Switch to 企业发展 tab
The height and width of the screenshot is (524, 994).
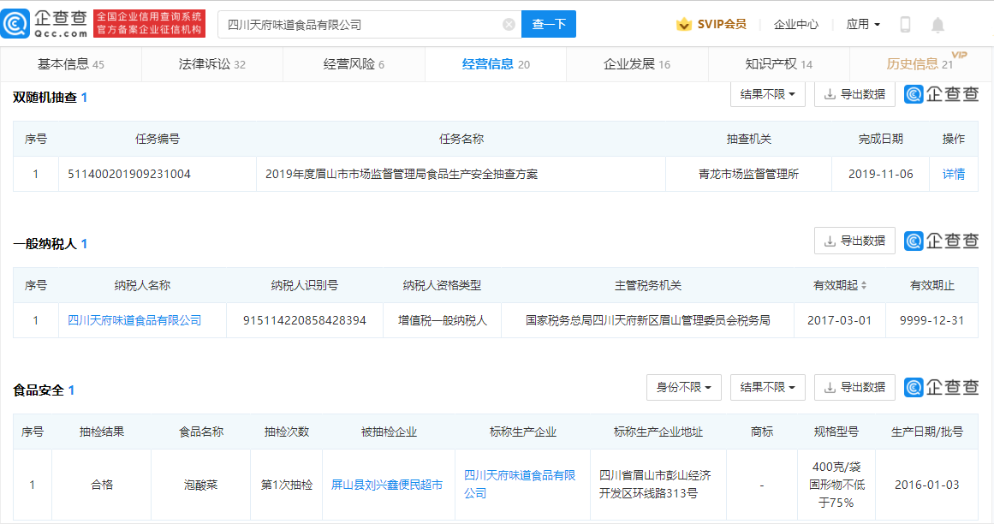[637, 64]
